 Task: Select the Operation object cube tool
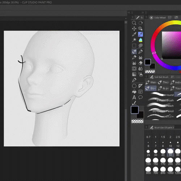click(140, 29)
